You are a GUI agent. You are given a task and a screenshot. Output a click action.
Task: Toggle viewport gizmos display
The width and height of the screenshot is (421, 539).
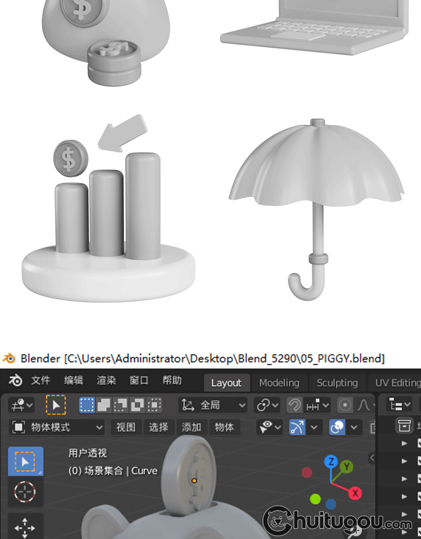(298, 427)
